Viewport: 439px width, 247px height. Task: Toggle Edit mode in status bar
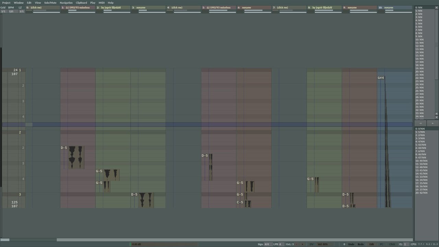pos(371,244)
